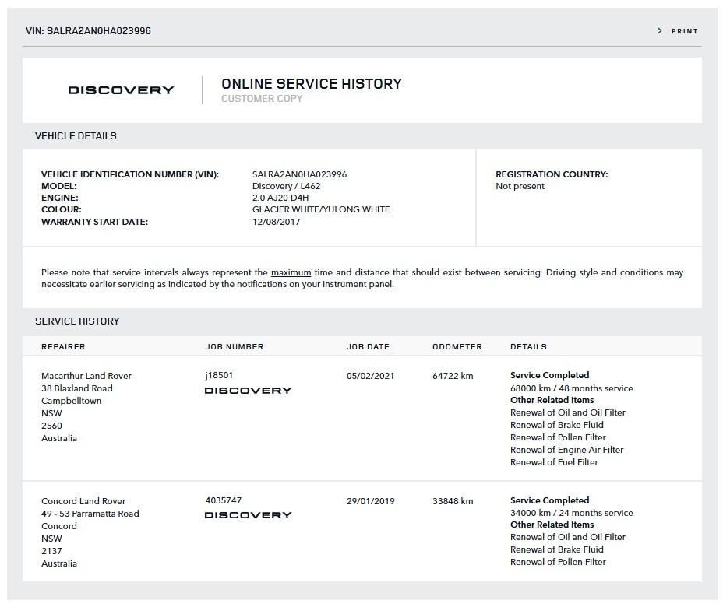This screenshot has width=723, height=607.
Task: Select the engine value 2.0 AJ20 D4H
Action: click(280, 198)
